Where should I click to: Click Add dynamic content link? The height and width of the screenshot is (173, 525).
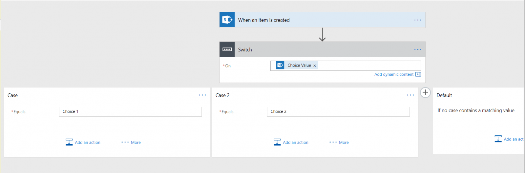pyautogui.click(x=394, y=74)
